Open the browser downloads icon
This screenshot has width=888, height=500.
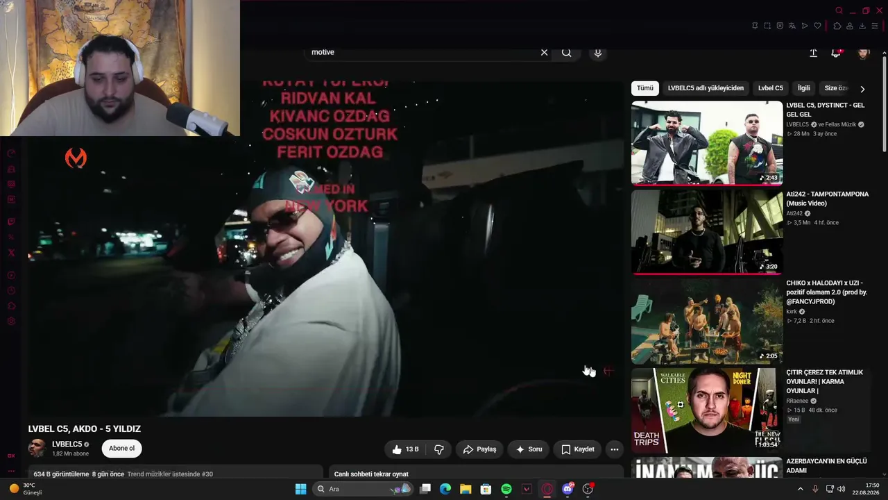[862, 26]
